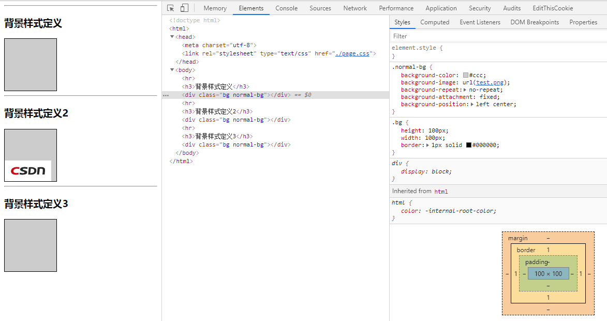The height and width of the screenshot is (321, 607).
Task: Collapse the body element node
Action: (172, 70)
